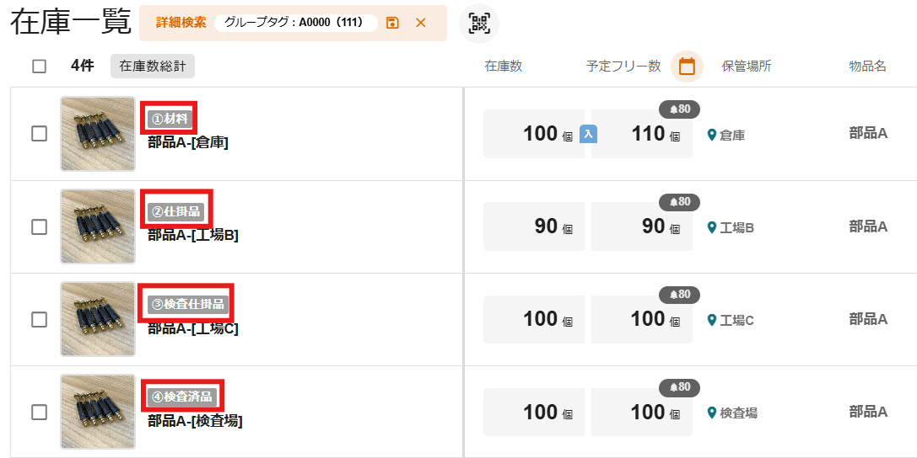Check the 部品A-[検査場] row checkbox
This screenshot has height=458, width=917.
click(40, 412)
